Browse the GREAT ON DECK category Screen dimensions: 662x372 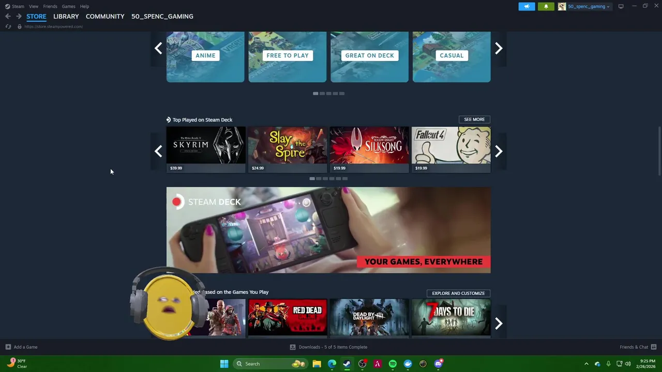click(369, 57)
